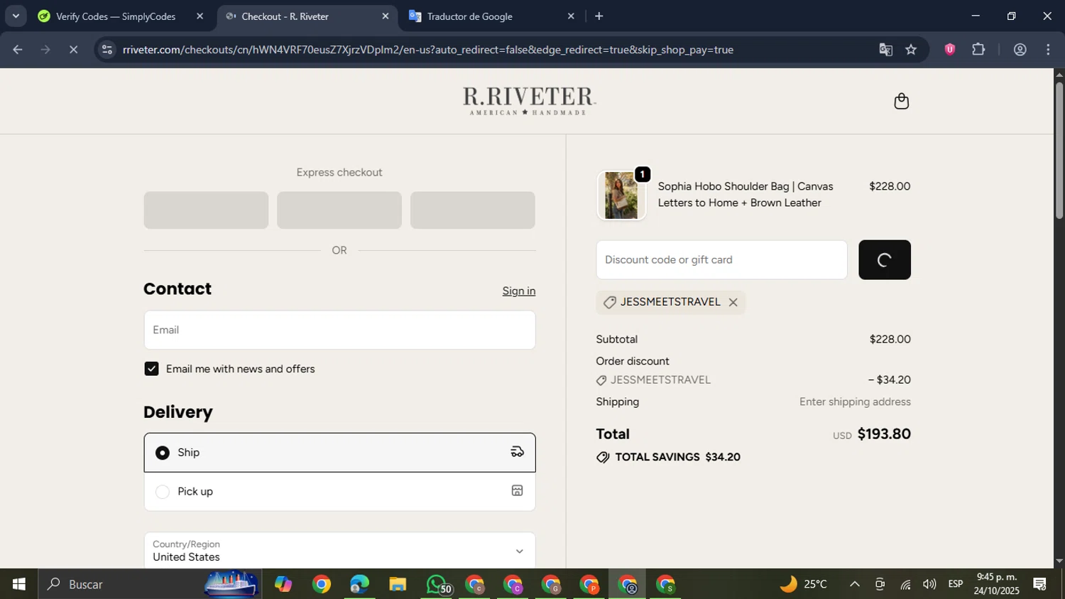Click the TOTAL SAVINGS $34.20 text
The height and width of the screenshot is (599, 1065).
coord(677,457)
